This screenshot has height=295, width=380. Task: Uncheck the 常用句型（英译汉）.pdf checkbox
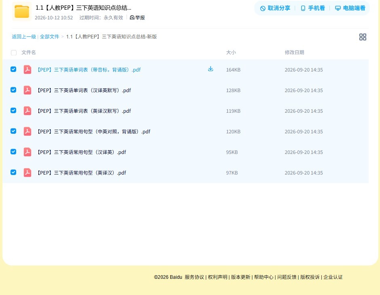(13, 172)
